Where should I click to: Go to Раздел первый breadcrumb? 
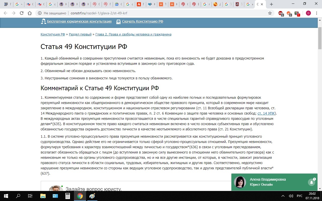[80, 34]
